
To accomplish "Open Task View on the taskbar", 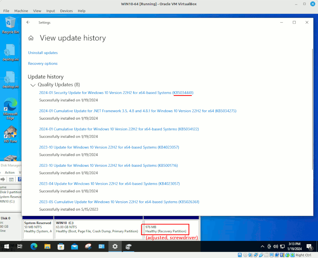I will pyautogui.click(x=20, y=246).
